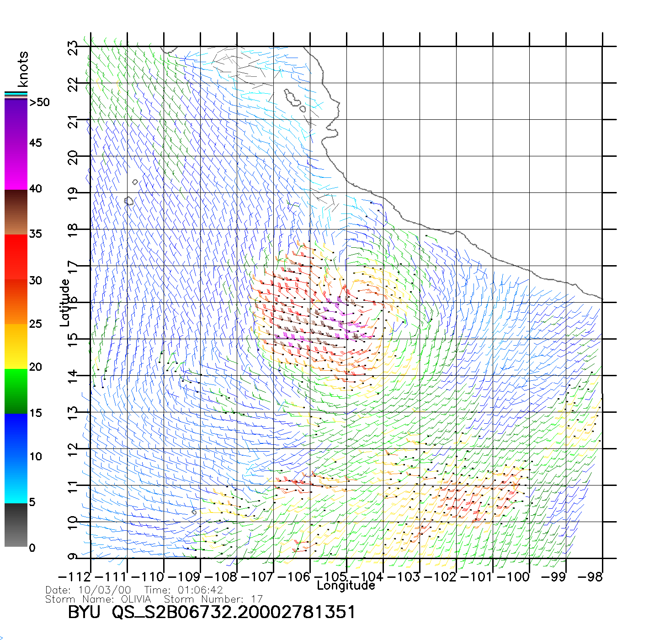Click the 'knots' legend unit label
The height and width of the screenshot is (640, 649).
pyautogui.click(x=23, y=69)
